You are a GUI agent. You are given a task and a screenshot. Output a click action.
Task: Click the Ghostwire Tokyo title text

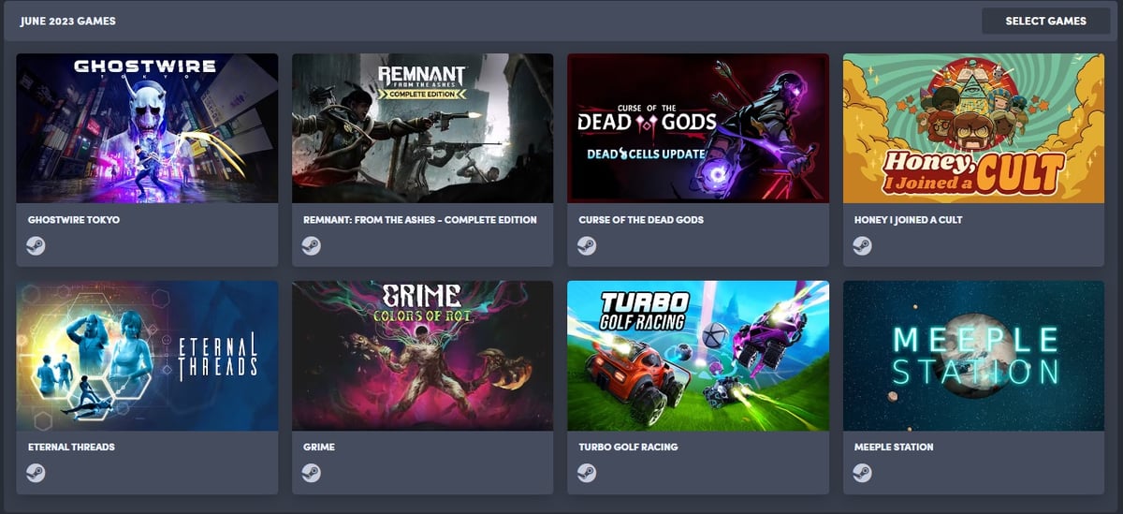[74, 220]
